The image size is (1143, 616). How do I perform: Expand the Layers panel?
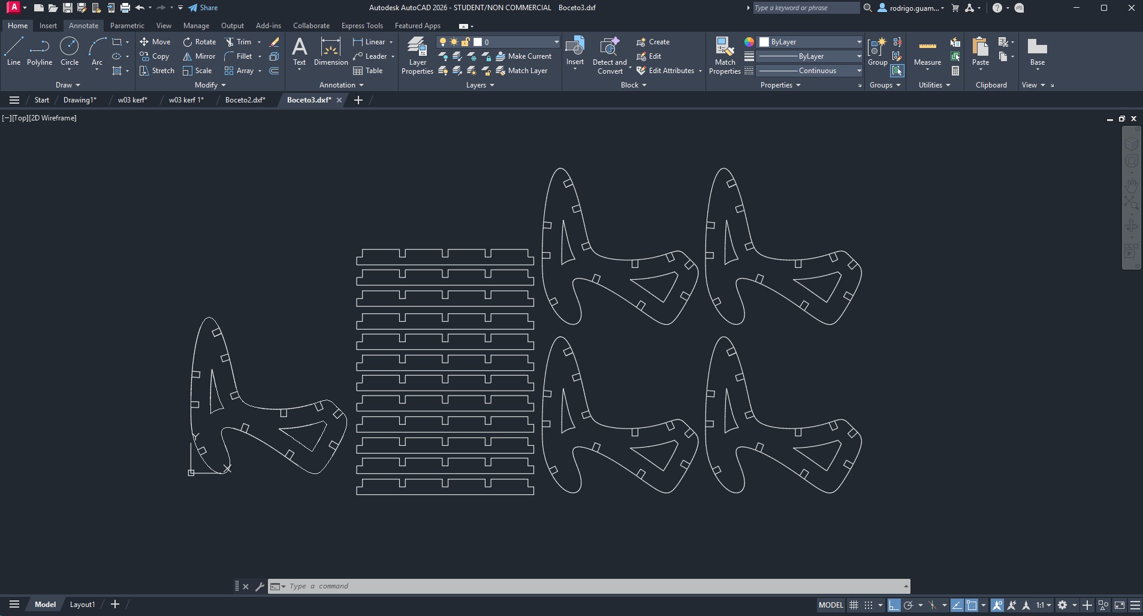pos(480,85)
